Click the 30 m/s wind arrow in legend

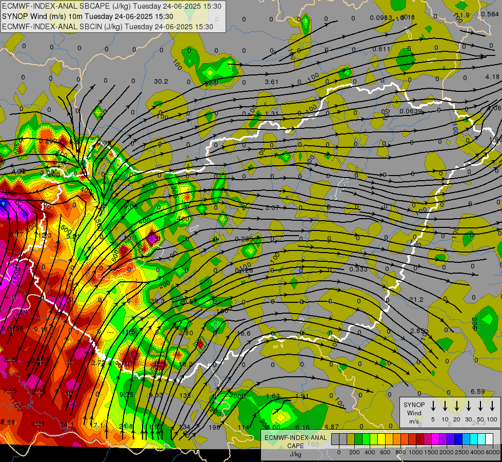pos(468,406)
